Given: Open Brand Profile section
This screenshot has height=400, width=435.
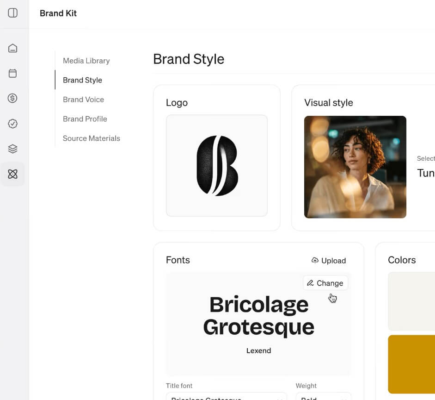Looking at the screenshot, I should [x=85, y=119].
